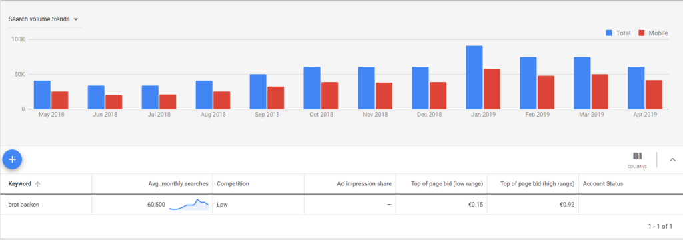Click the red Mobile bar for Mar 2019
This screenshot has width=683, height=240.
(600, 91)
